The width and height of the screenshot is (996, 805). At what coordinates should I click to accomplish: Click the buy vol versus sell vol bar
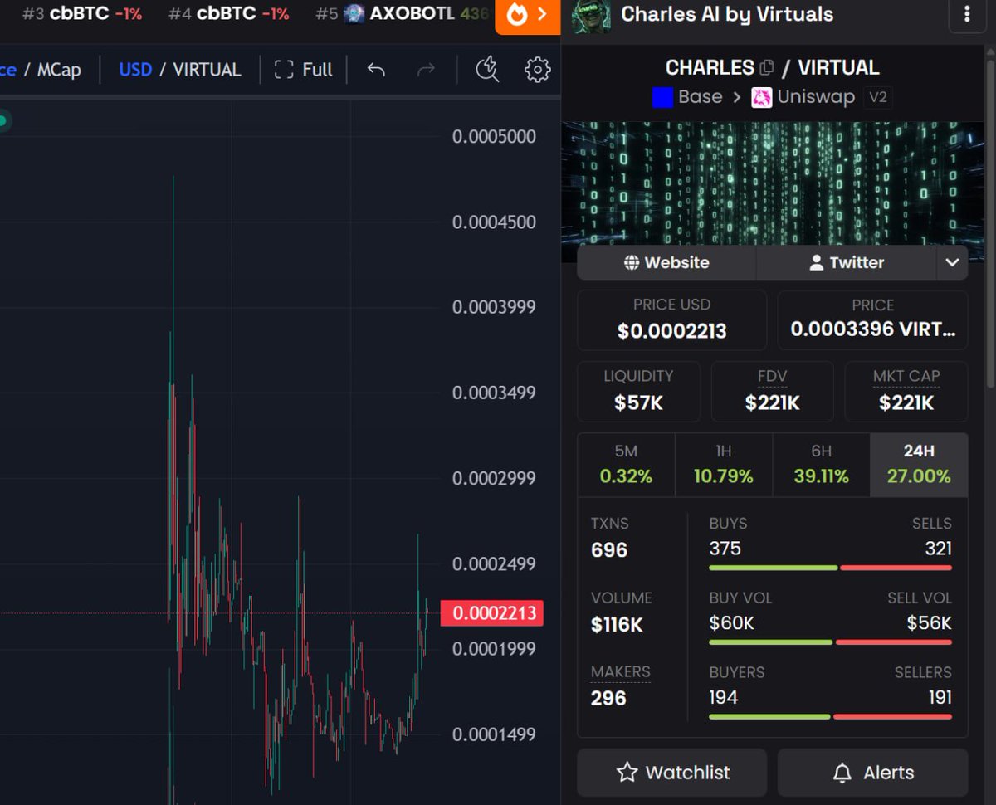tap(830, 642)
